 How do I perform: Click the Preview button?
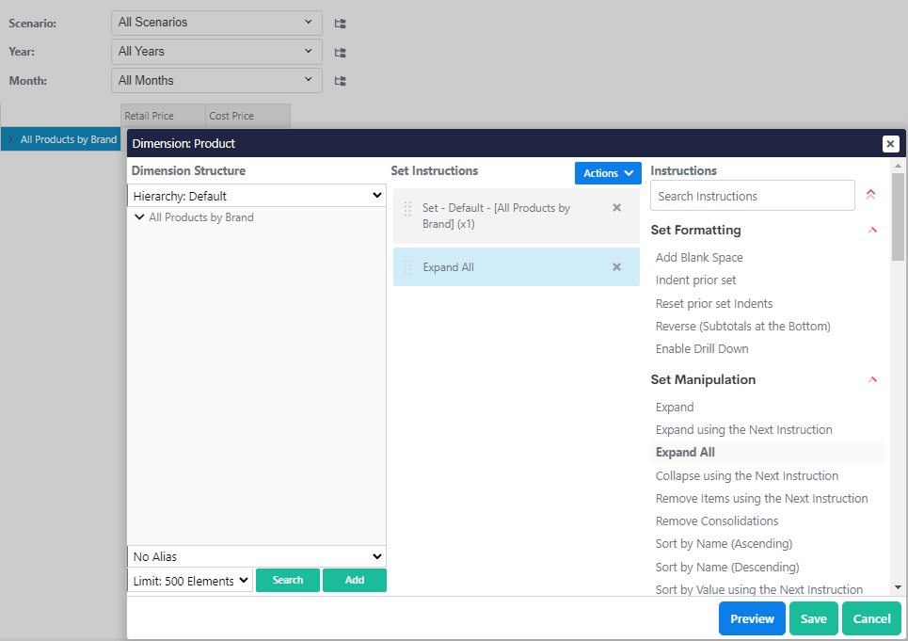(752, 618)
